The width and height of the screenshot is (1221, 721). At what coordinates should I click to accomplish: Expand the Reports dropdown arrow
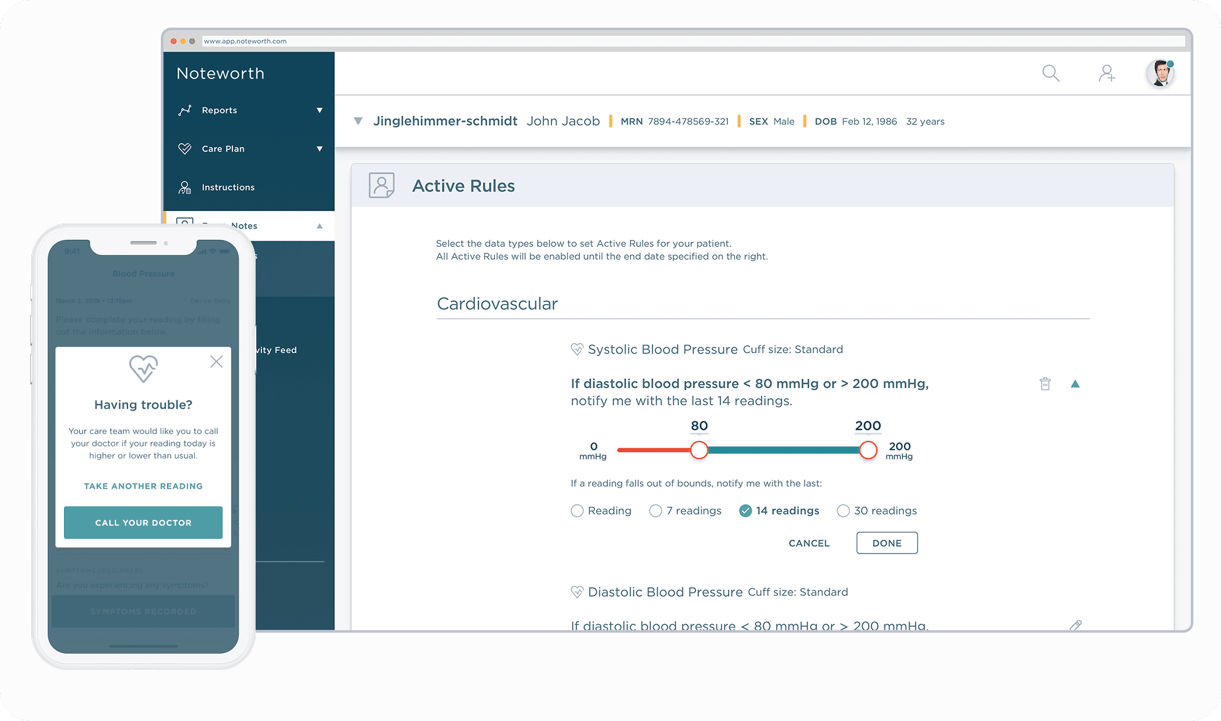pyautogui.click(x=320, y=111)
